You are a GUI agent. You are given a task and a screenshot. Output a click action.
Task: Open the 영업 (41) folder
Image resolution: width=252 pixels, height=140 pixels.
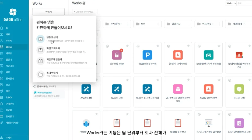pos(178,24)
